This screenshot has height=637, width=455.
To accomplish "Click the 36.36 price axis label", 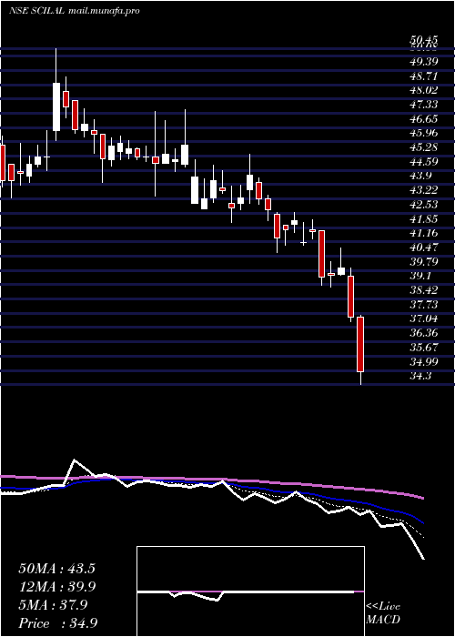I will coord(424,333).
